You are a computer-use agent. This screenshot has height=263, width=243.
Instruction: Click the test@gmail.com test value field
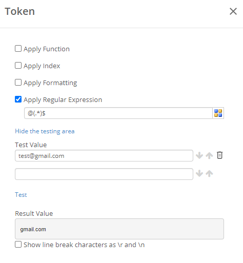(104, 155)
